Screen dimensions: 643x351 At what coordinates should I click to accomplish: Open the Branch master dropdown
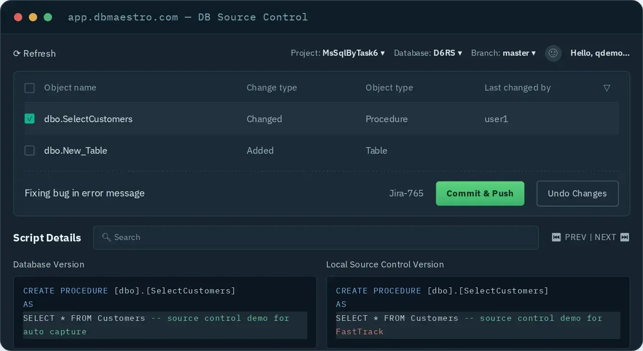[x=503, y=53]
